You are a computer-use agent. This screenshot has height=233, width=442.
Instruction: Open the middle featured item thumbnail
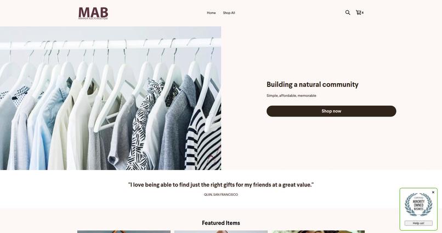click(220, 232)
